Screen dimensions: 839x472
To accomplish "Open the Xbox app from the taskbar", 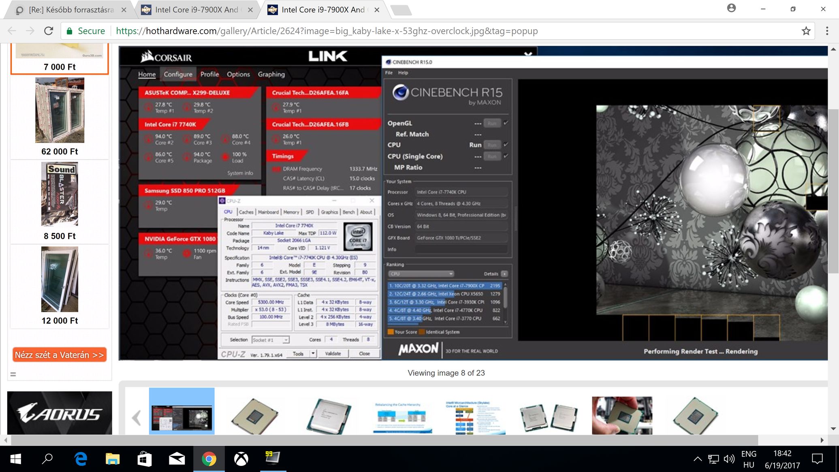I will [241, 459].
